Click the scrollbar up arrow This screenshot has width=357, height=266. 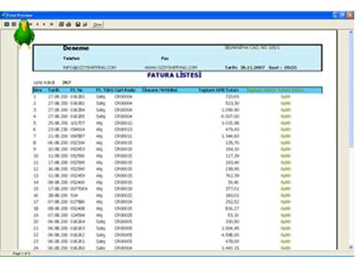[351, 33]
